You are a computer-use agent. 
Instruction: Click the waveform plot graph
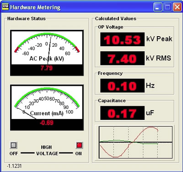click(x=136, y=142)
